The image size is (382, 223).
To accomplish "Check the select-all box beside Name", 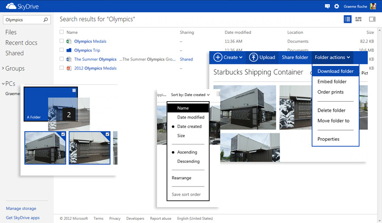I will [62, 32].
